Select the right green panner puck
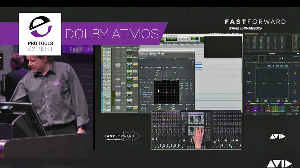 [x=280, y=83]
